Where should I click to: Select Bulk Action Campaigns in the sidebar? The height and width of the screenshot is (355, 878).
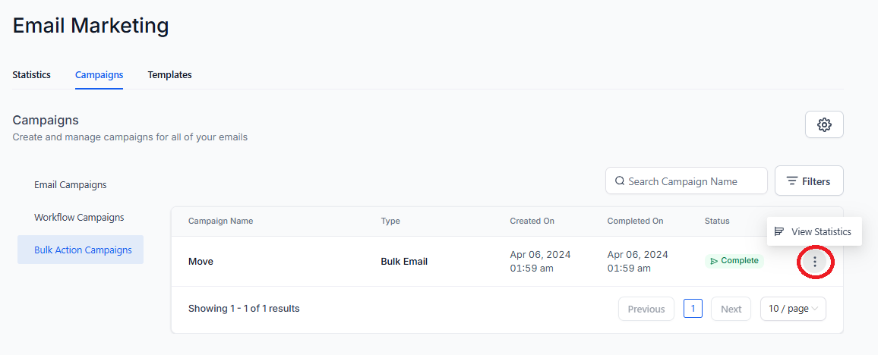click(x=80, y=250)
